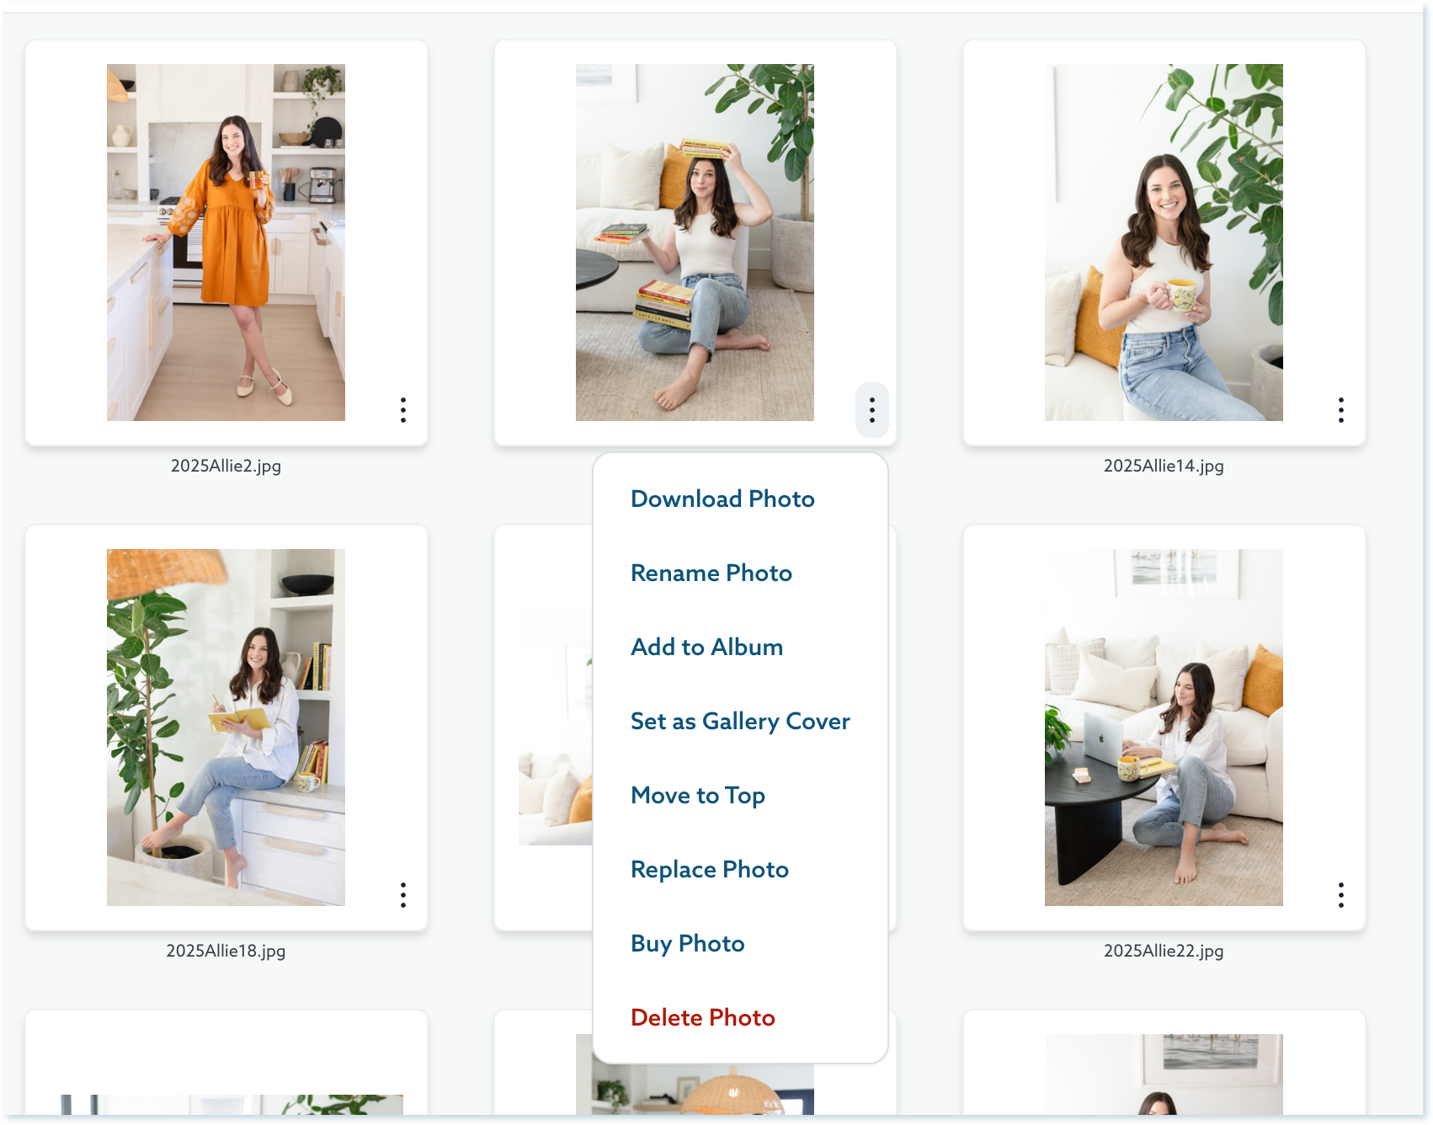Open the photo of woman holding yellow mug
Screen dimensions: 1433x1125
tap(1164, 243)
